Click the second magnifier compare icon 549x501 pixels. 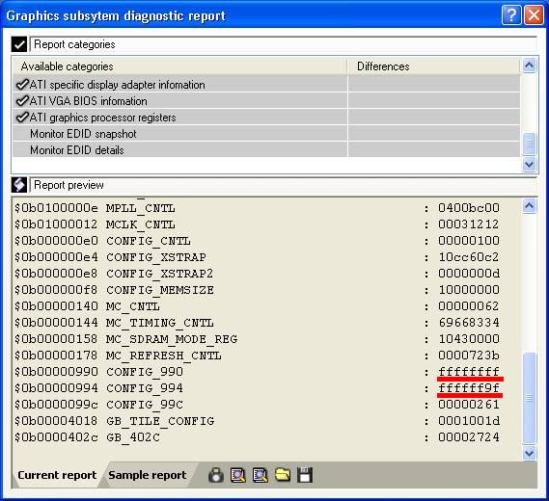(261, 475)
